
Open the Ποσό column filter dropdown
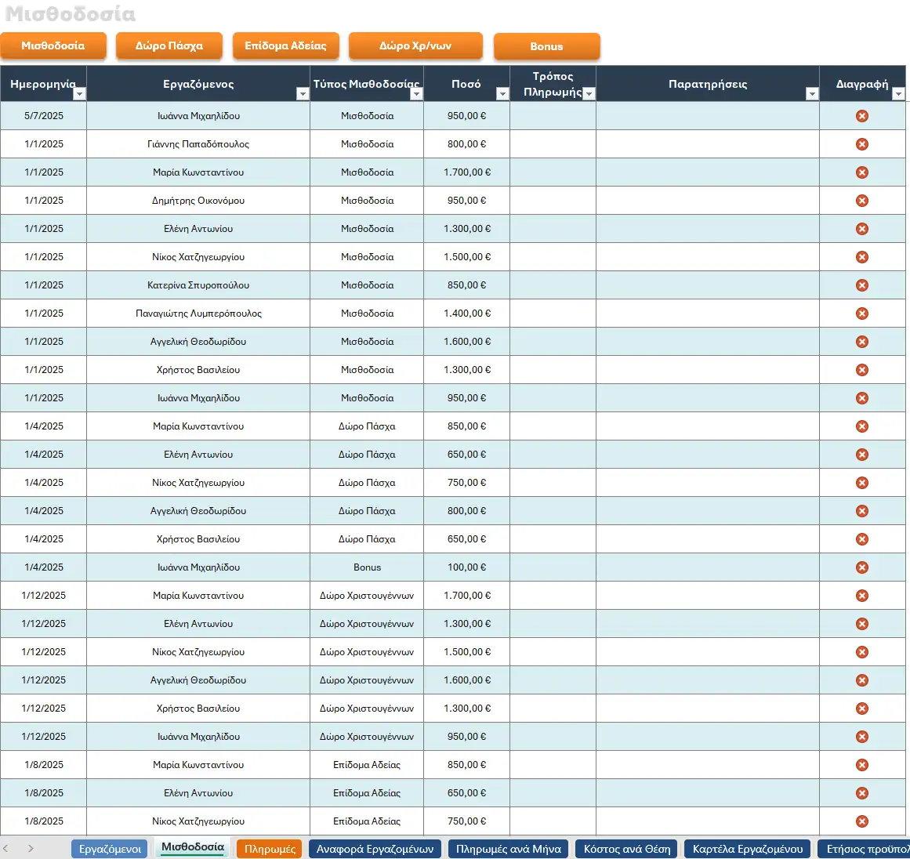pos(502,94)
